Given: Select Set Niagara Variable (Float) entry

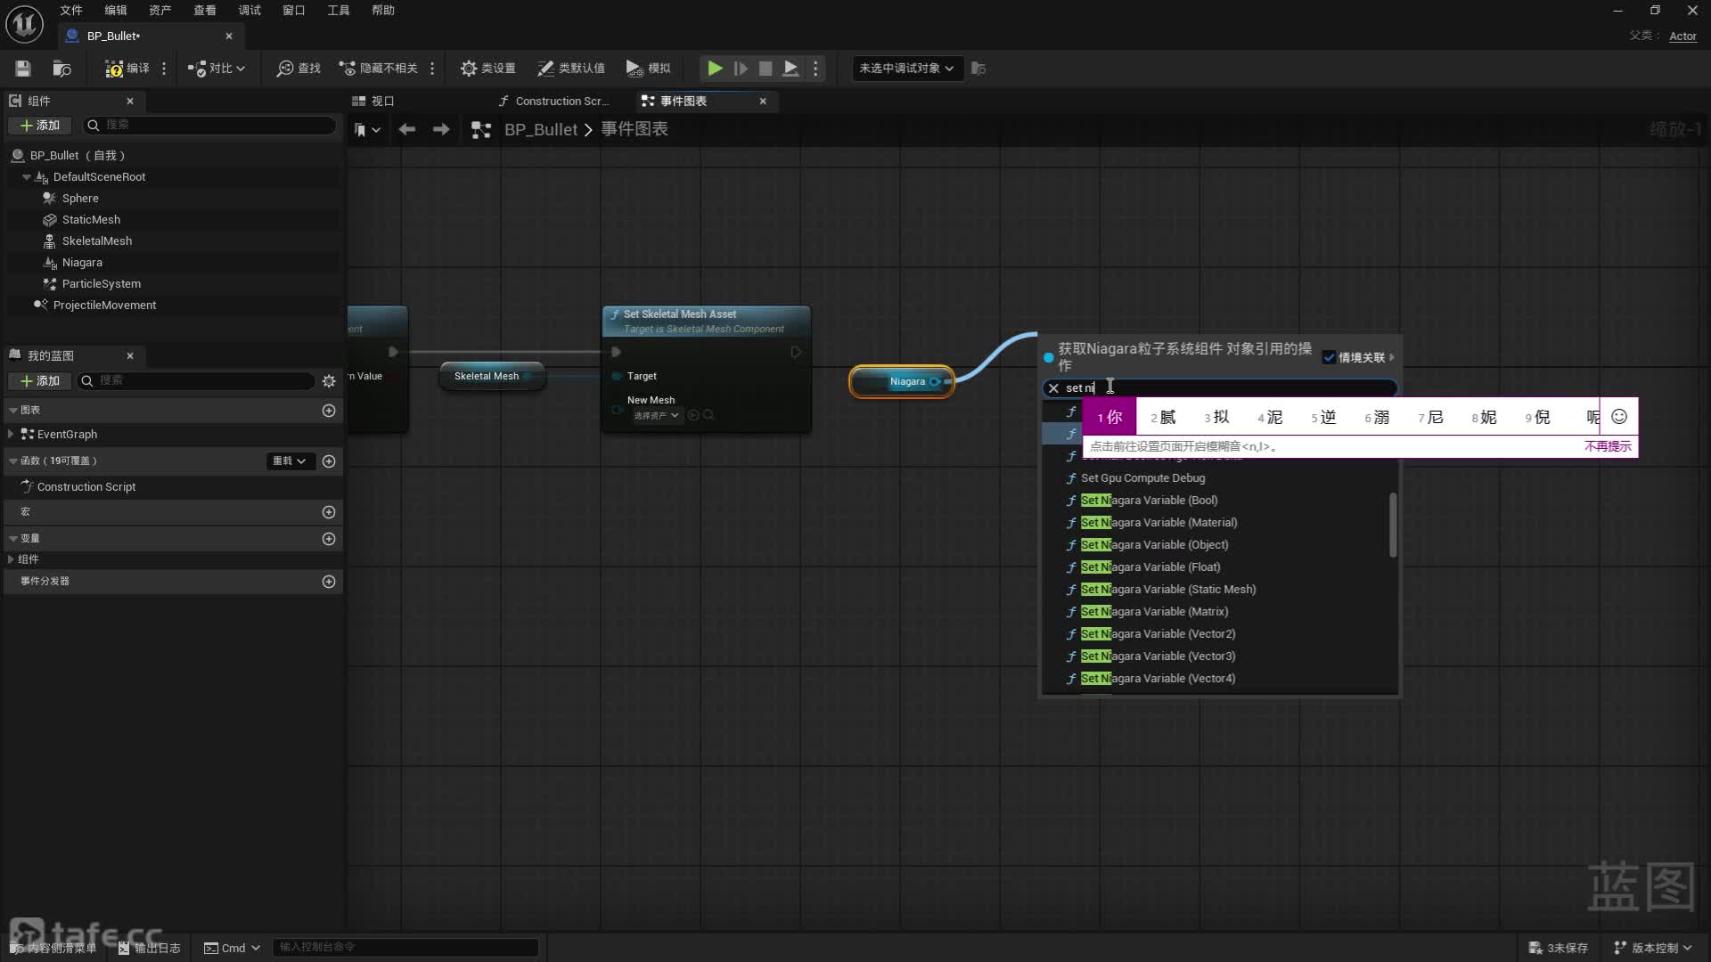Looking at the screenshot, I should (1150, 567).
